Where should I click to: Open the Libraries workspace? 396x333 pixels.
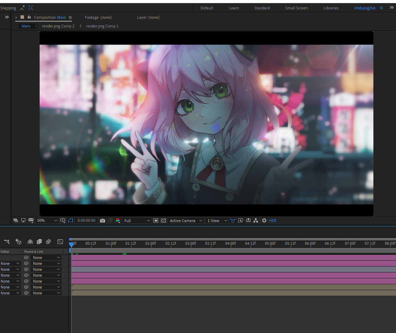pyautogui.click(x=331, y=8)
